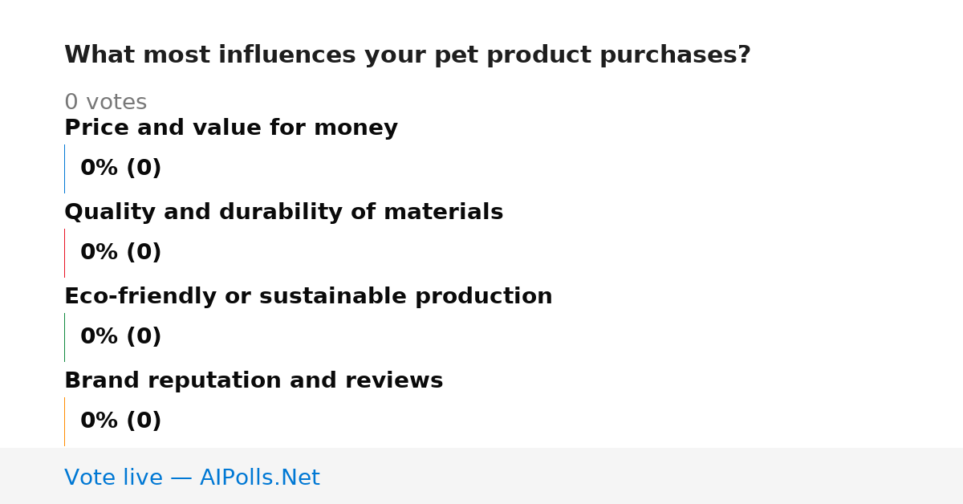Click the (0) count under Quality and durability
The height and width of the screenshot is (504, 963).
[144, 253]
